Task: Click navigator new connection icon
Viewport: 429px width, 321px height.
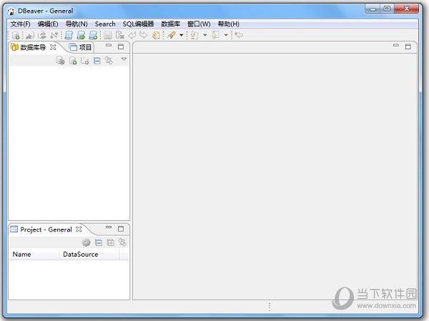Action: click(x=73, y=61)
